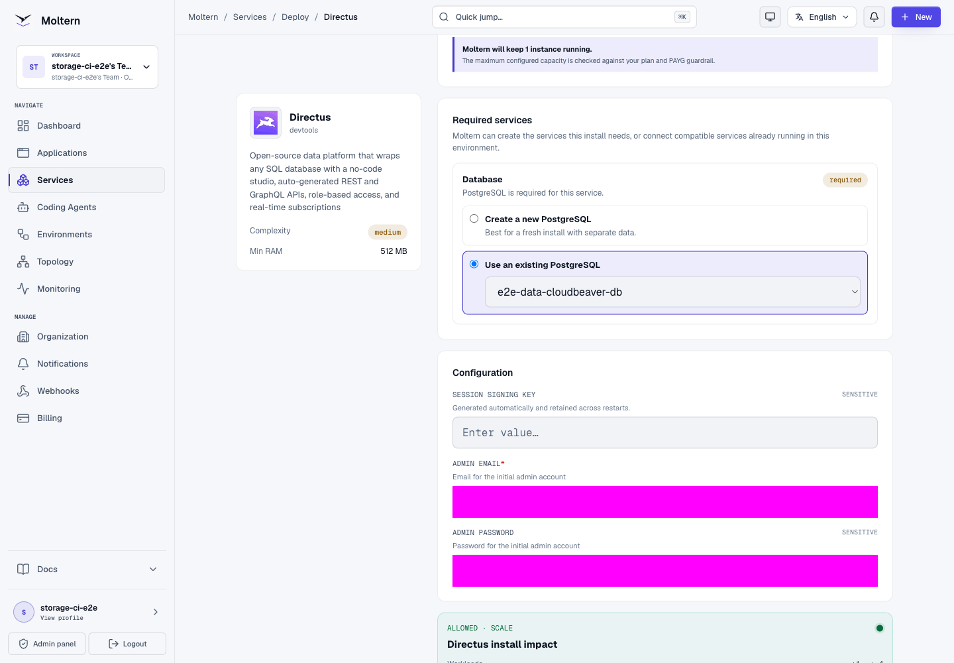
Task: Click the ⌘K shortcut badge
Action: tap(682, 17)
